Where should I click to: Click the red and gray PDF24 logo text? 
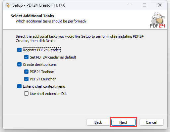point(157,26)
